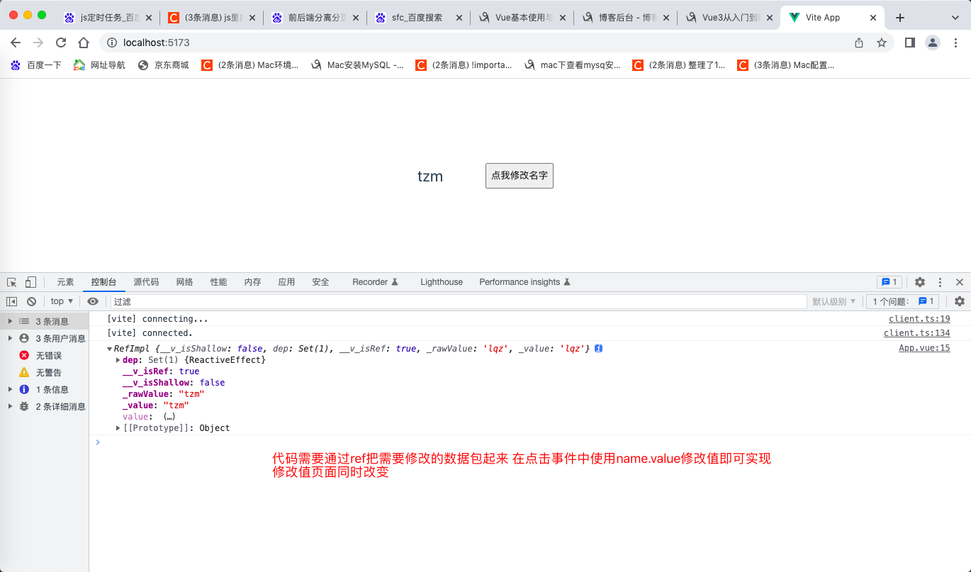This screenshot has height=572, width=971.
Task: Select 无错误 in console sidebar
Action: point(44,355)
